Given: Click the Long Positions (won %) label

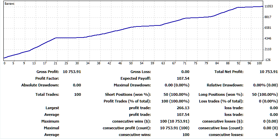Looking at the screenshot, I should click(x=221, y=94).
